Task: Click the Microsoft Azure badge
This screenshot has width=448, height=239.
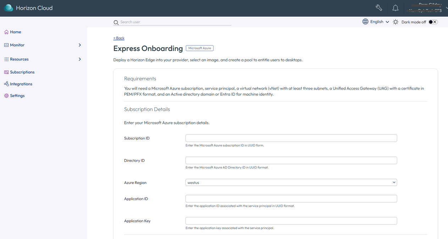Action: [x=200, y=48]
